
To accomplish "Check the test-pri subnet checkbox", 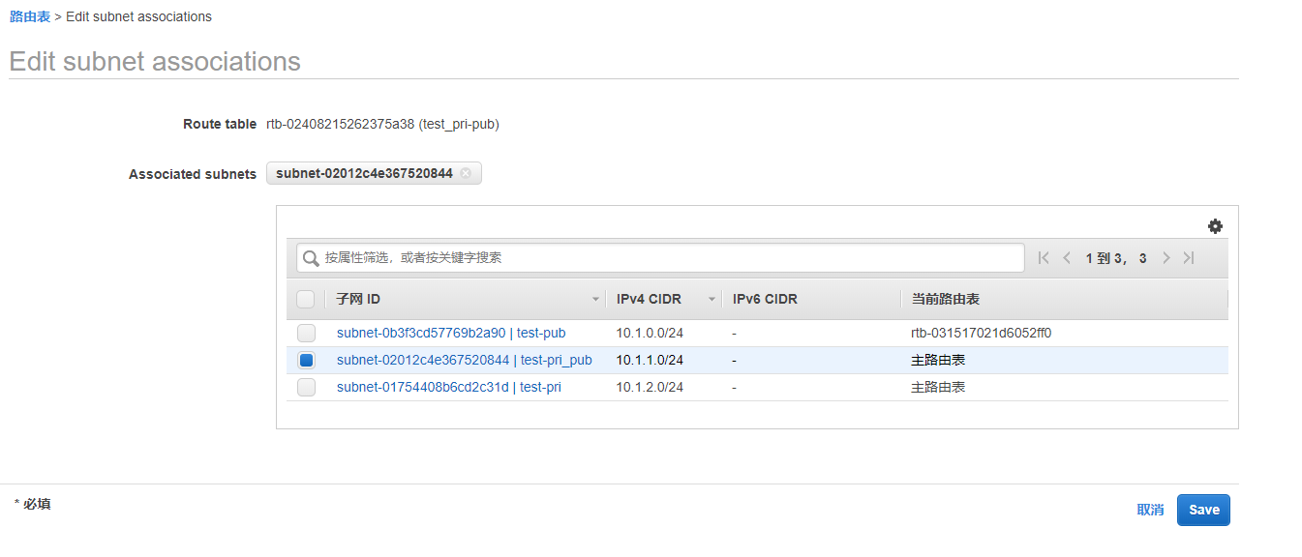I will click(306, 387).
